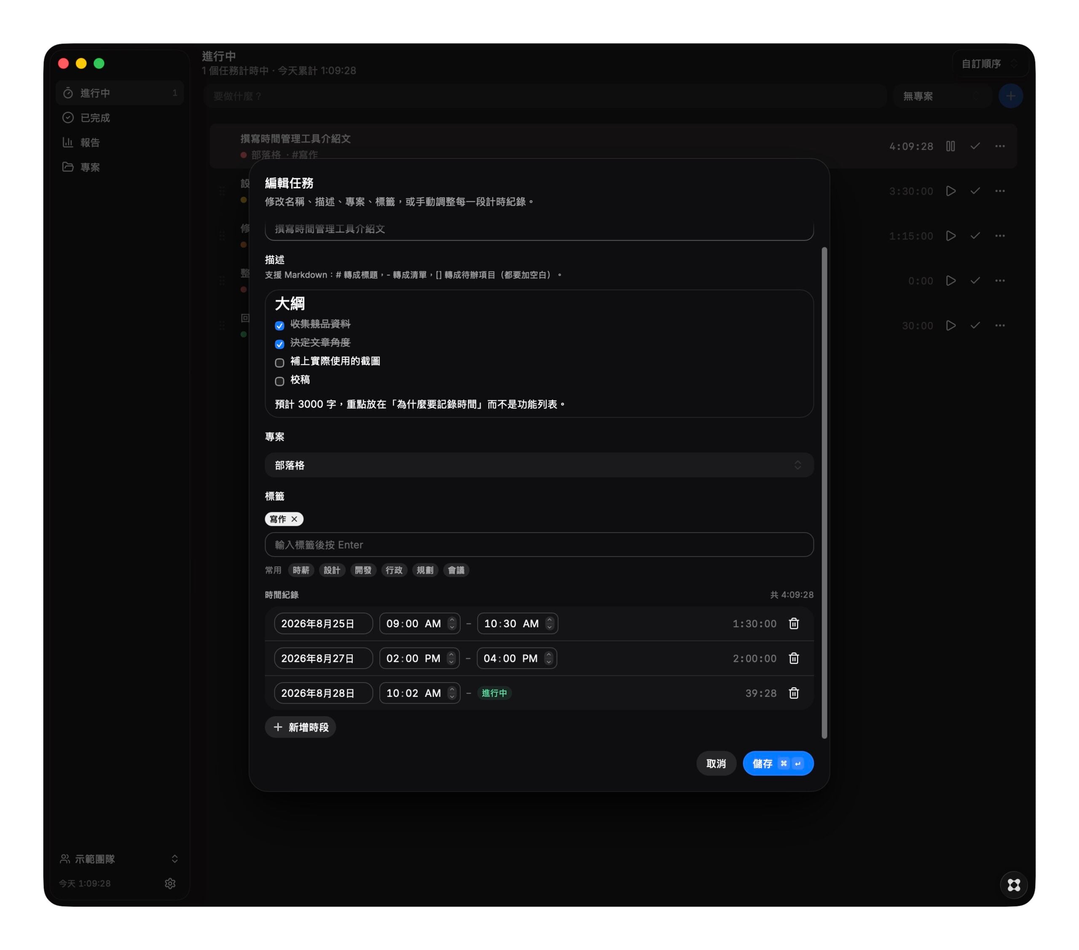Check the 校稿 checklist item
The height and width of the screenshot is (950, 1079).
click(280, 381)
